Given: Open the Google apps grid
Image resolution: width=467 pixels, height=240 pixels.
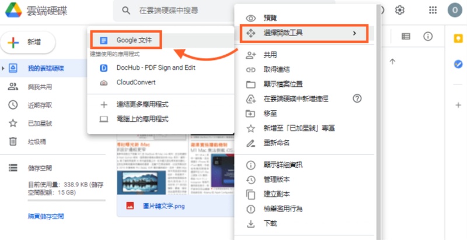Looking at the screenshot, I should [433, 10].
